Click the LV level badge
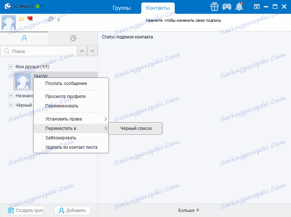The image size is (291, 217). click(x=22, y=19)
